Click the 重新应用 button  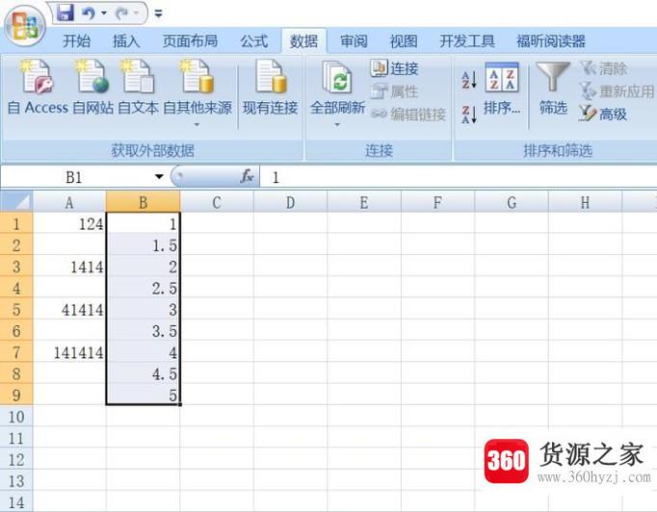pyautogui.click(x=617, y=91)
